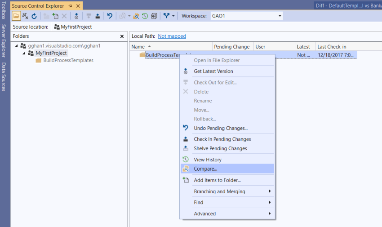Choose View History from context menu
Viewport: 382px width, 227px height.
pos(227,160)
